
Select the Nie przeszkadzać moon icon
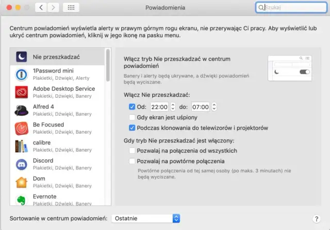pyautogui.click(x=21, y=57)
